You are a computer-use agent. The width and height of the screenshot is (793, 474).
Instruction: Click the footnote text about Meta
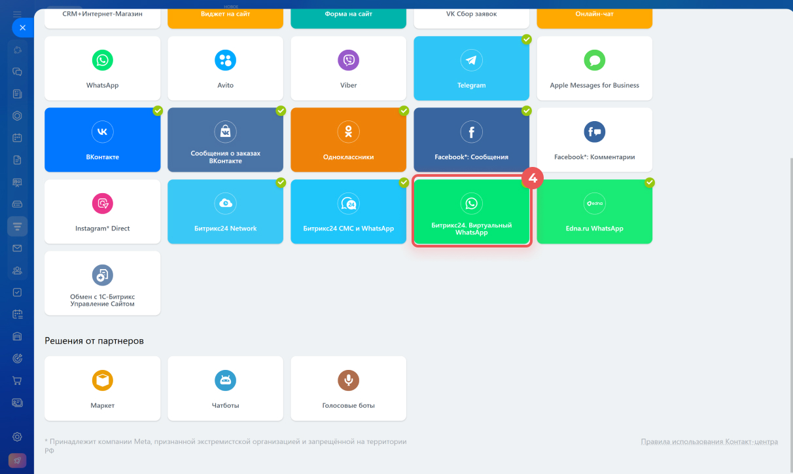click(226, 446)
